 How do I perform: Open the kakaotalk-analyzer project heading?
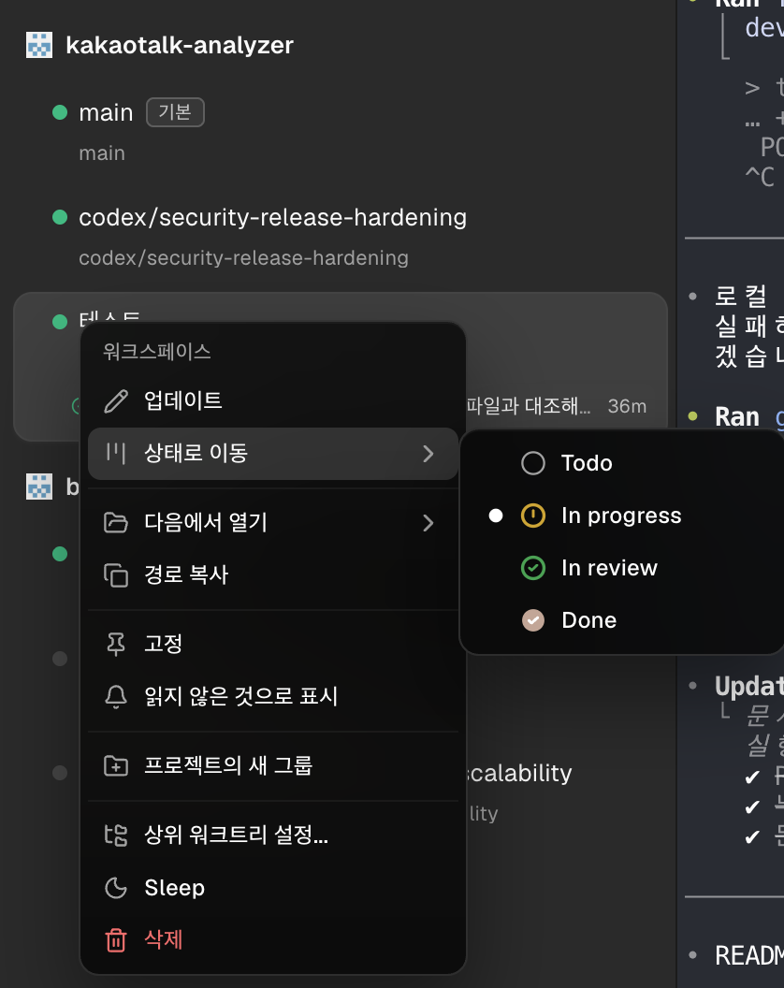click(180, 45)
